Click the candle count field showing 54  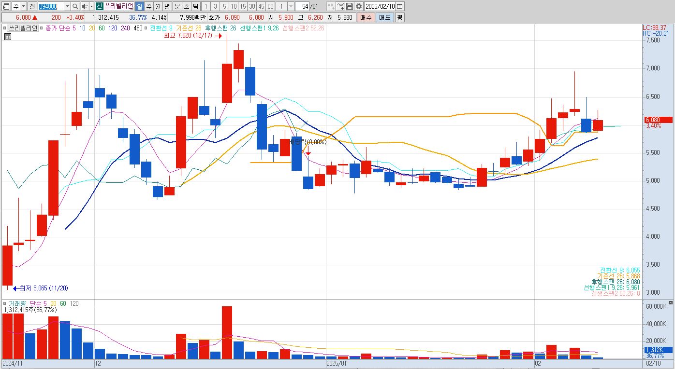pos(303,6)
